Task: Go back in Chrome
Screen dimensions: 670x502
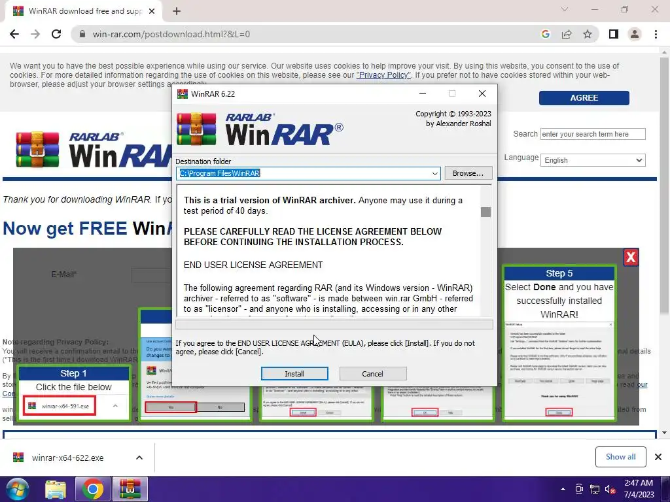Action: pyautogui.click(x=14, y=34)
